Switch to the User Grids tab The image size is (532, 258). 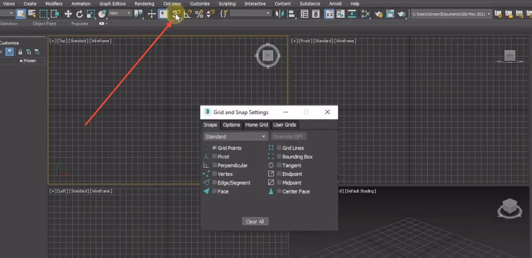pyautogui.click(x=284, y=125)
